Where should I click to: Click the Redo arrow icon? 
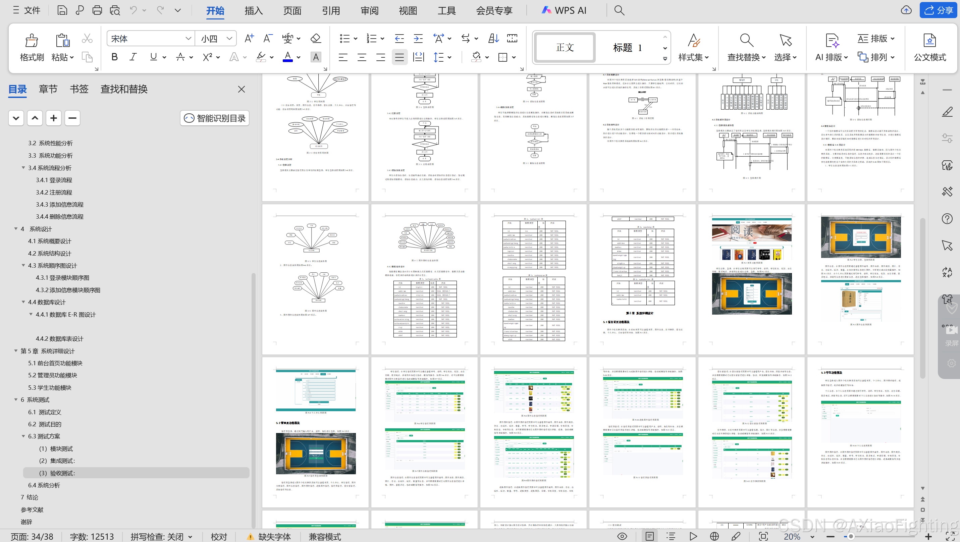coord(160,10)
